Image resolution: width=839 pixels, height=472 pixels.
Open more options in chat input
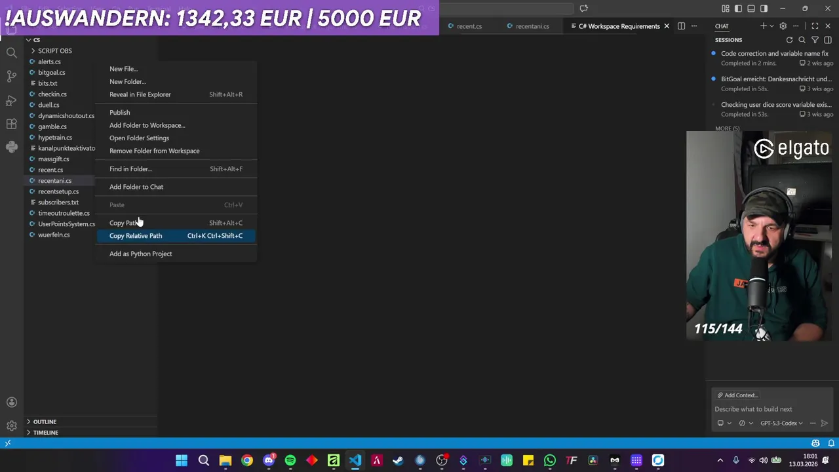coord(813,423)
